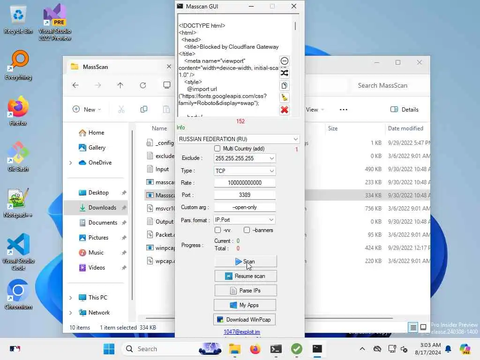Expand Network tree node
This screenshot has width=480, height=360.
click(71, 313)
